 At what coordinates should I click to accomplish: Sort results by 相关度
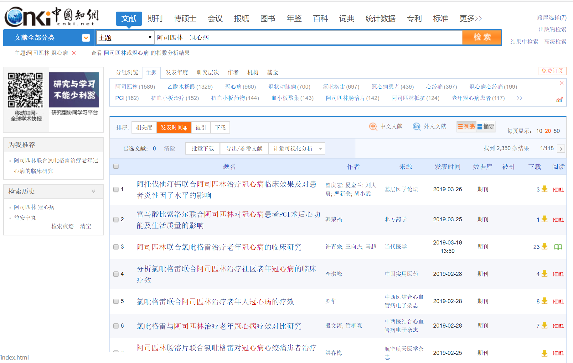tap(144, 128)
